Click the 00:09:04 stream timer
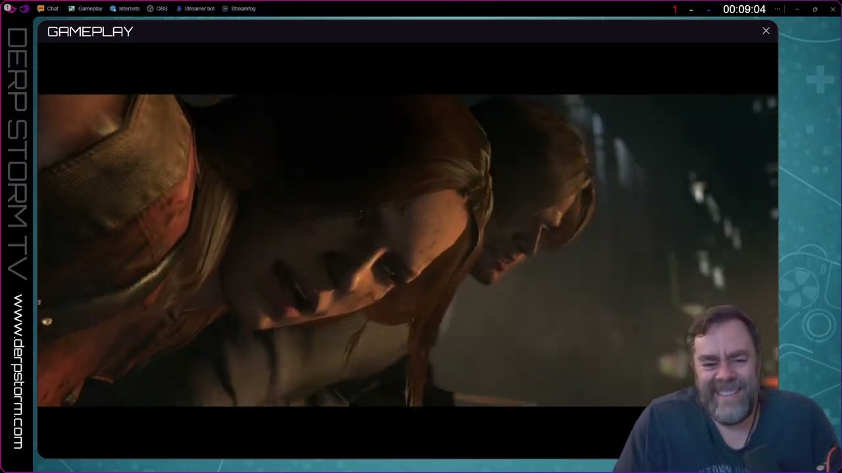Viewport: 842px width, 473px height. tap(744, 9)
